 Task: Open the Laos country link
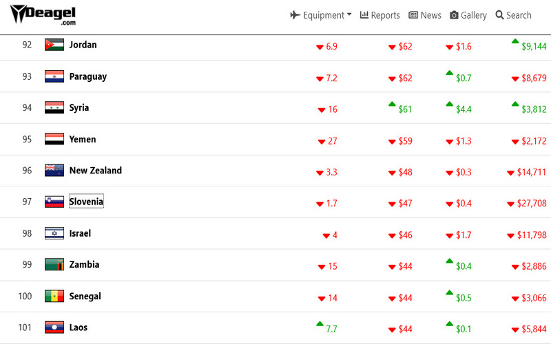point(79,327)
